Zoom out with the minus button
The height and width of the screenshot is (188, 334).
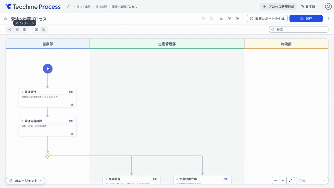(276, 181)
